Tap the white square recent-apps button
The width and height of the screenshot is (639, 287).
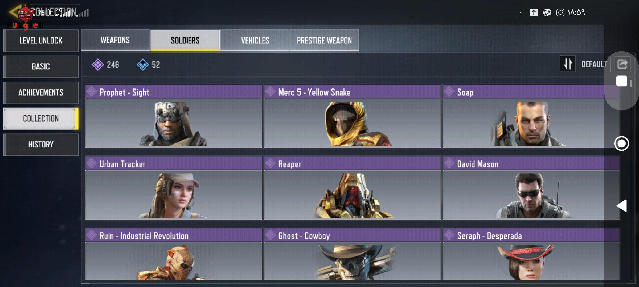pyautogui.click(x=622, y=81)
